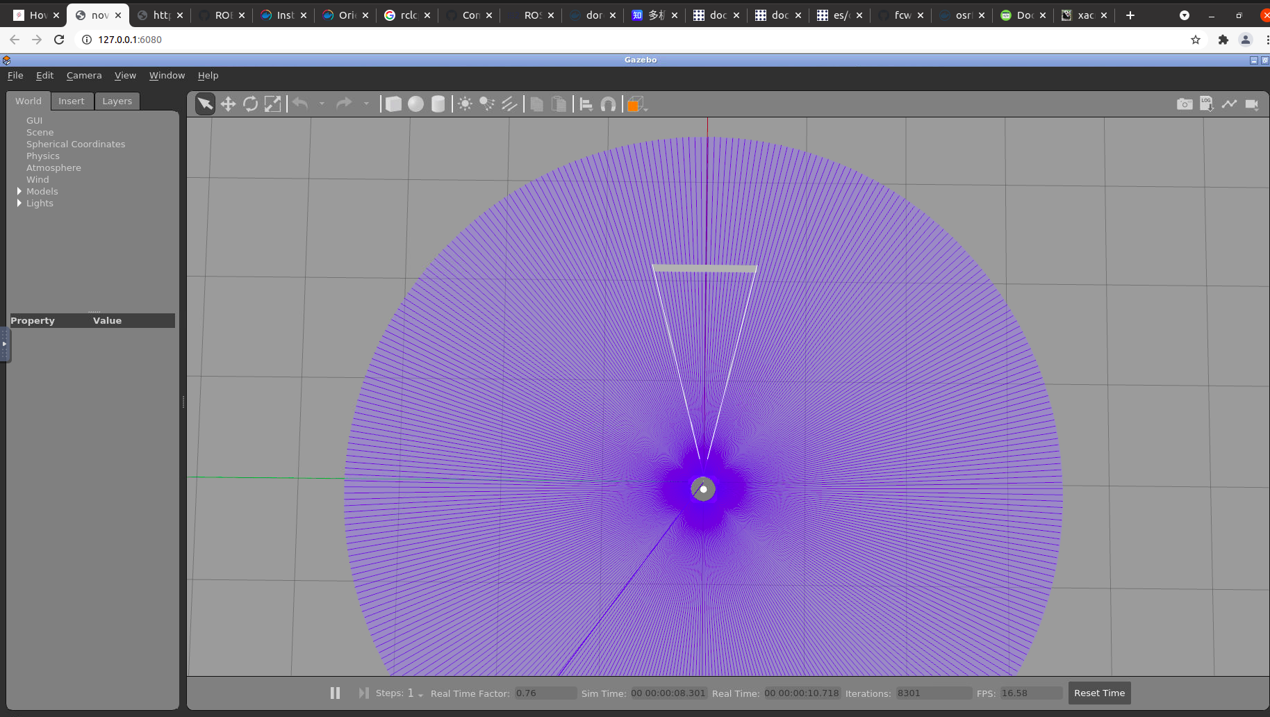
Task: Step the simulation forward once
Action: (x=363, y=693)
